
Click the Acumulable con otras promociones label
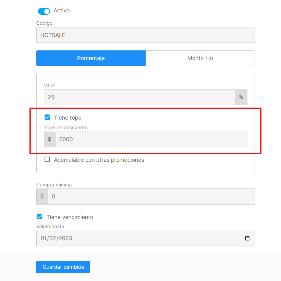99,160
